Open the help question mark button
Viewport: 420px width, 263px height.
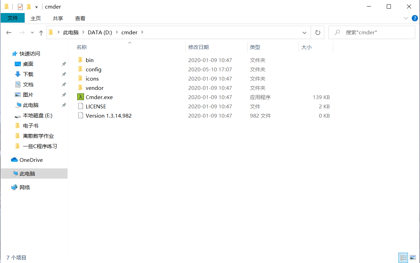pos(414,18)
